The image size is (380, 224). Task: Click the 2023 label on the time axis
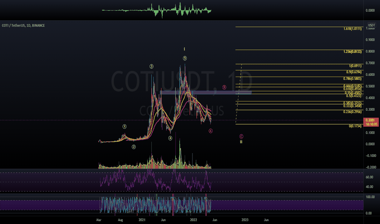(x=245, y=220)
